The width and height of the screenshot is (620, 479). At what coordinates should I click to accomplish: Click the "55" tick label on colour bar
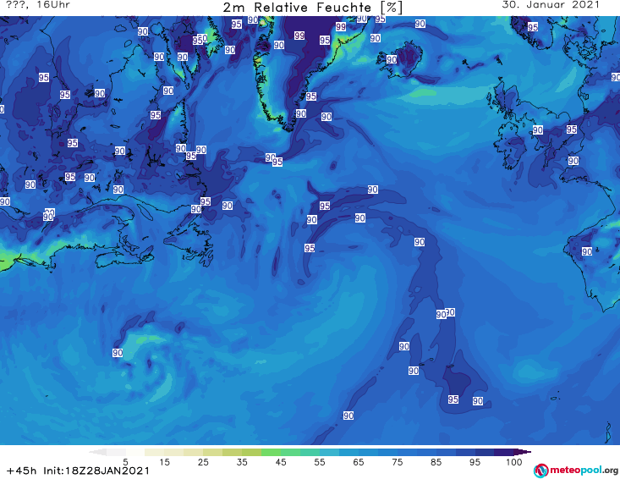click(320, 462)
